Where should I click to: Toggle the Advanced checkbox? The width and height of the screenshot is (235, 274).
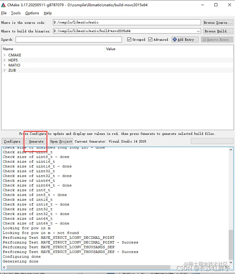[150, 40]
